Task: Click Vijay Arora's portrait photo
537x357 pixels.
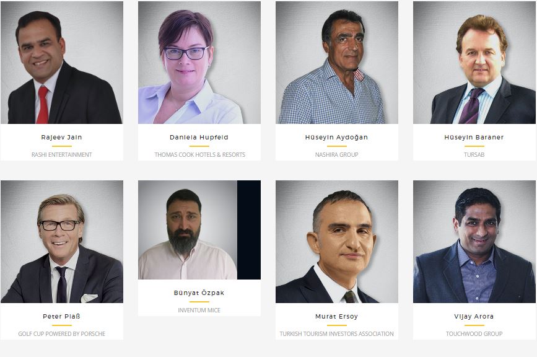Action: [x=474, y=242]
